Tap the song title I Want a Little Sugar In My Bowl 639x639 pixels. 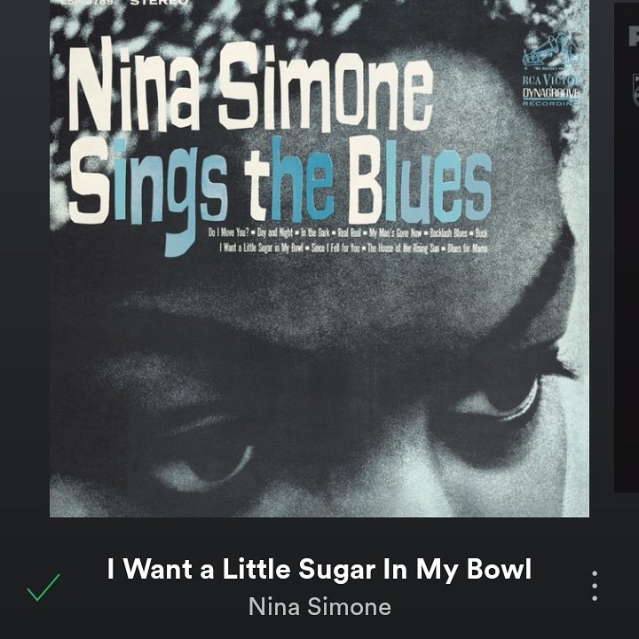pyautogui.click(x=319, y=569)
